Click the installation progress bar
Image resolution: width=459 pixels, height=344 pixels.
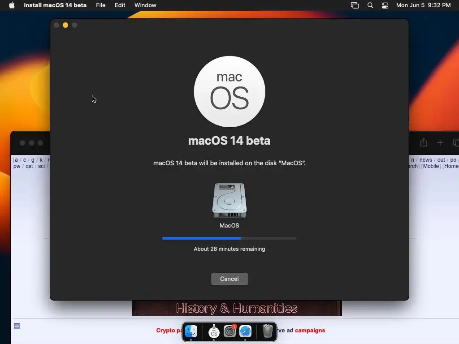[229, 238]
